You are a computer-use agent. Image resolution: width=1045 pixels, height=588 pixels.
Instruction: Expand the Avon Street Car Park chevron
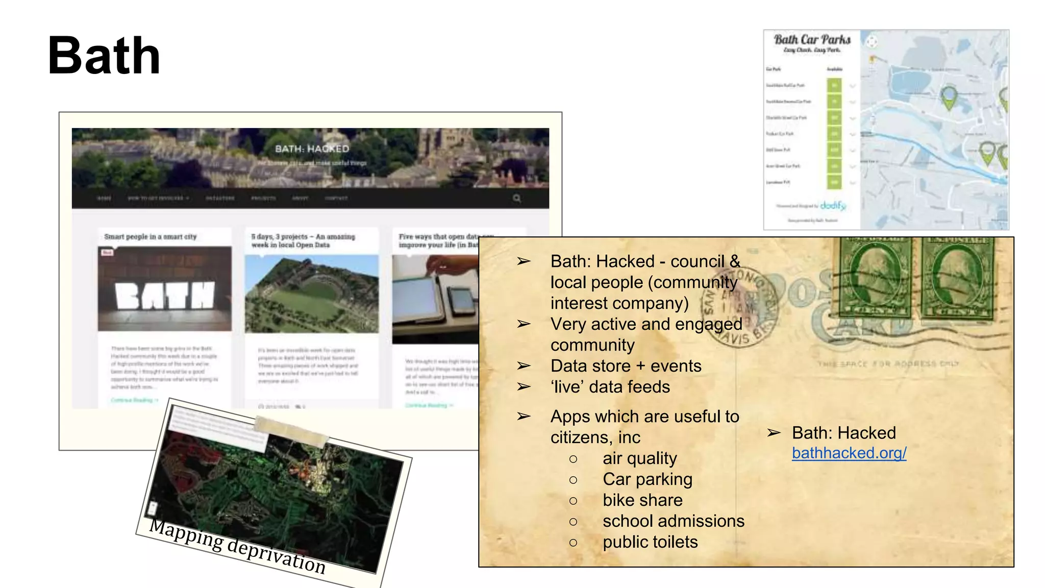852,166
